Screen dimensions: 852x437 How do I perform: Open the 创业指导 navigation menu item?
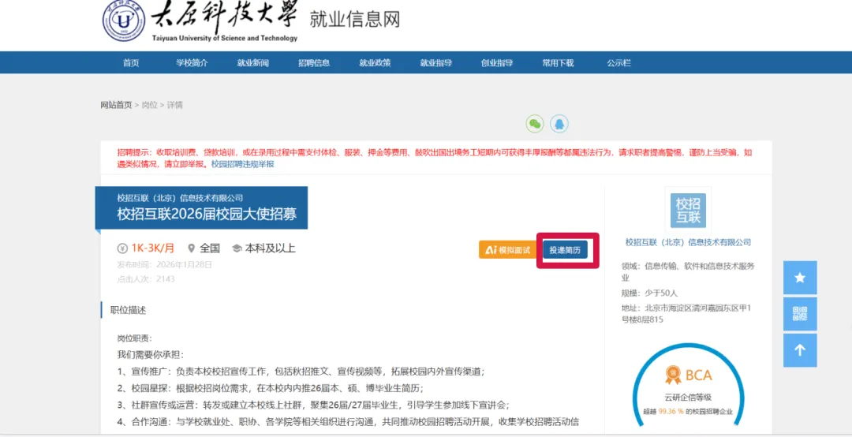point(497,62)
